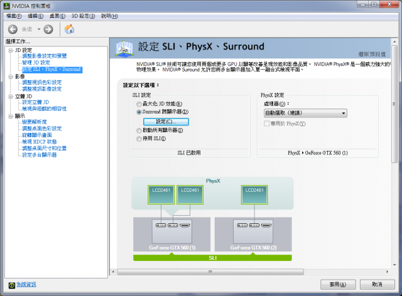Click the scroll right arrow
Screen dimensions: 402x296
pyautogui.click(x=387, y=272)
